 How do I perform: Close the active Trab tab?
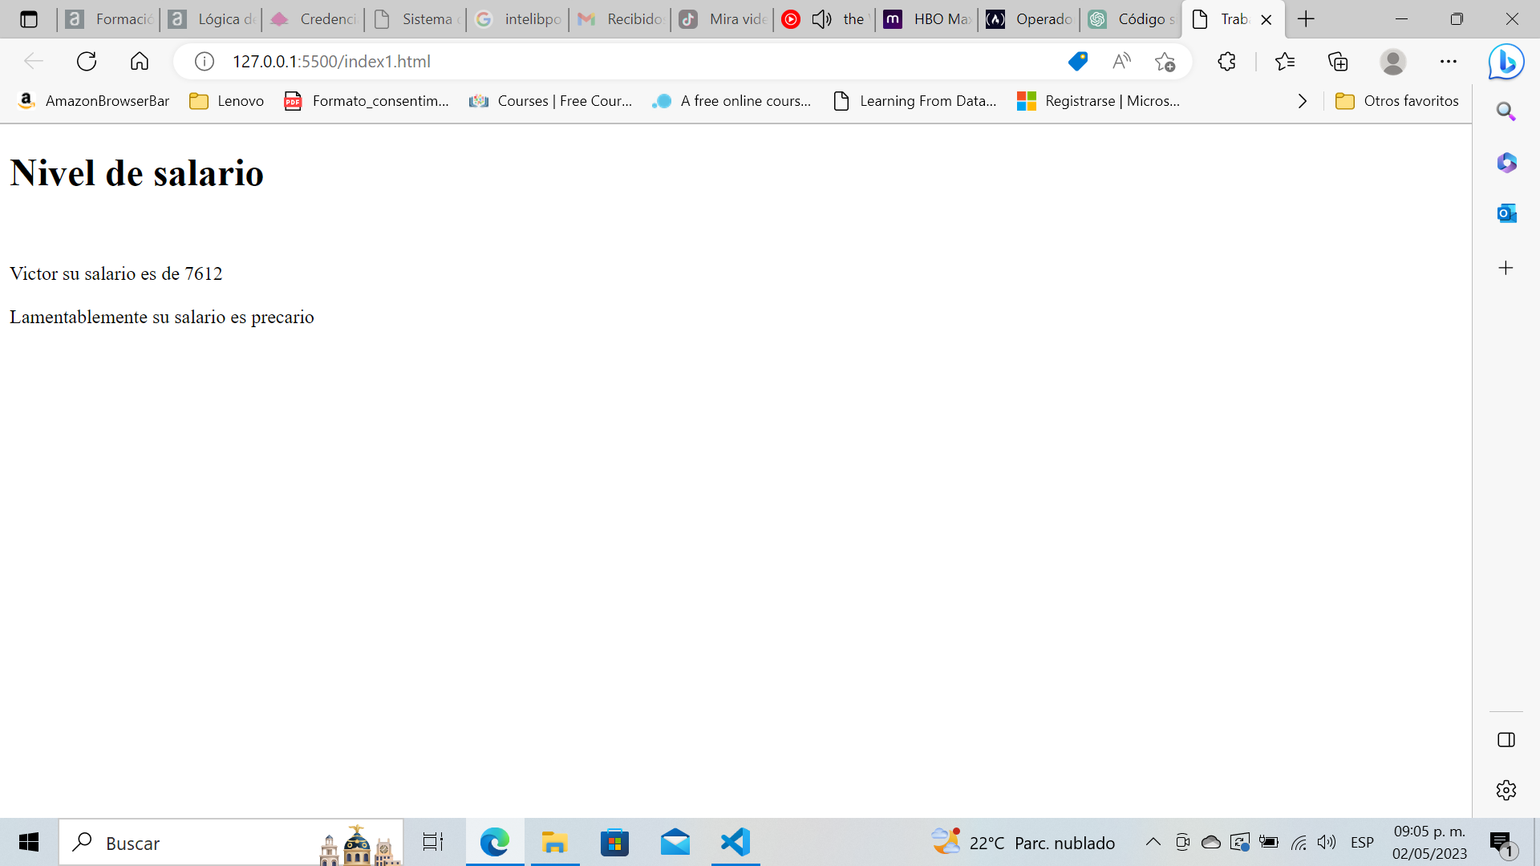coord(1266,20)
